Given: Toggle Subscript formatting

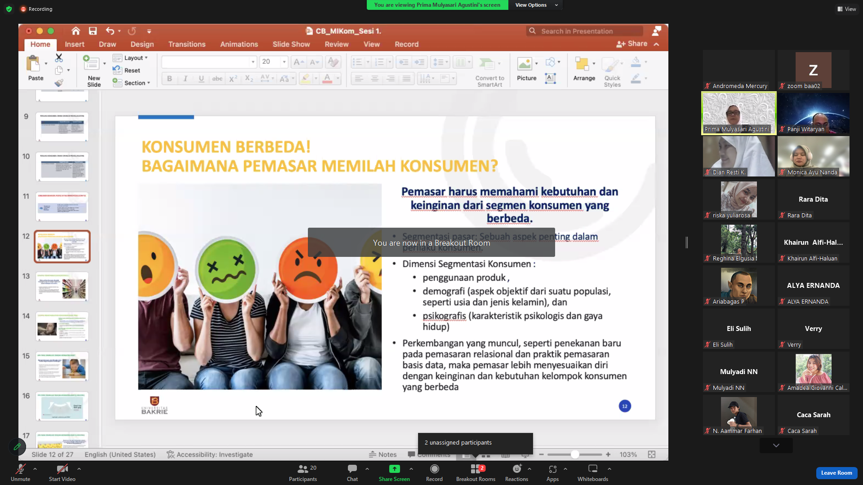Looking at the screenshot, I should tap(249, 79).
